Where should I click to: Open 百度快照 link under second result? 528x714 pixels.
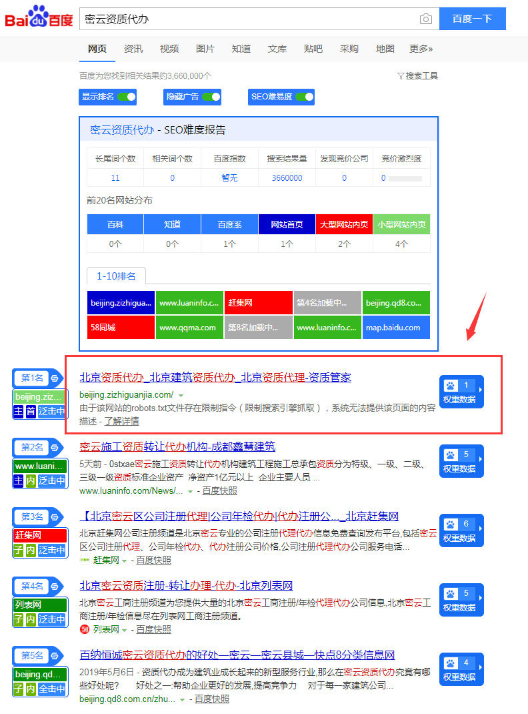(x=219, y=491)
